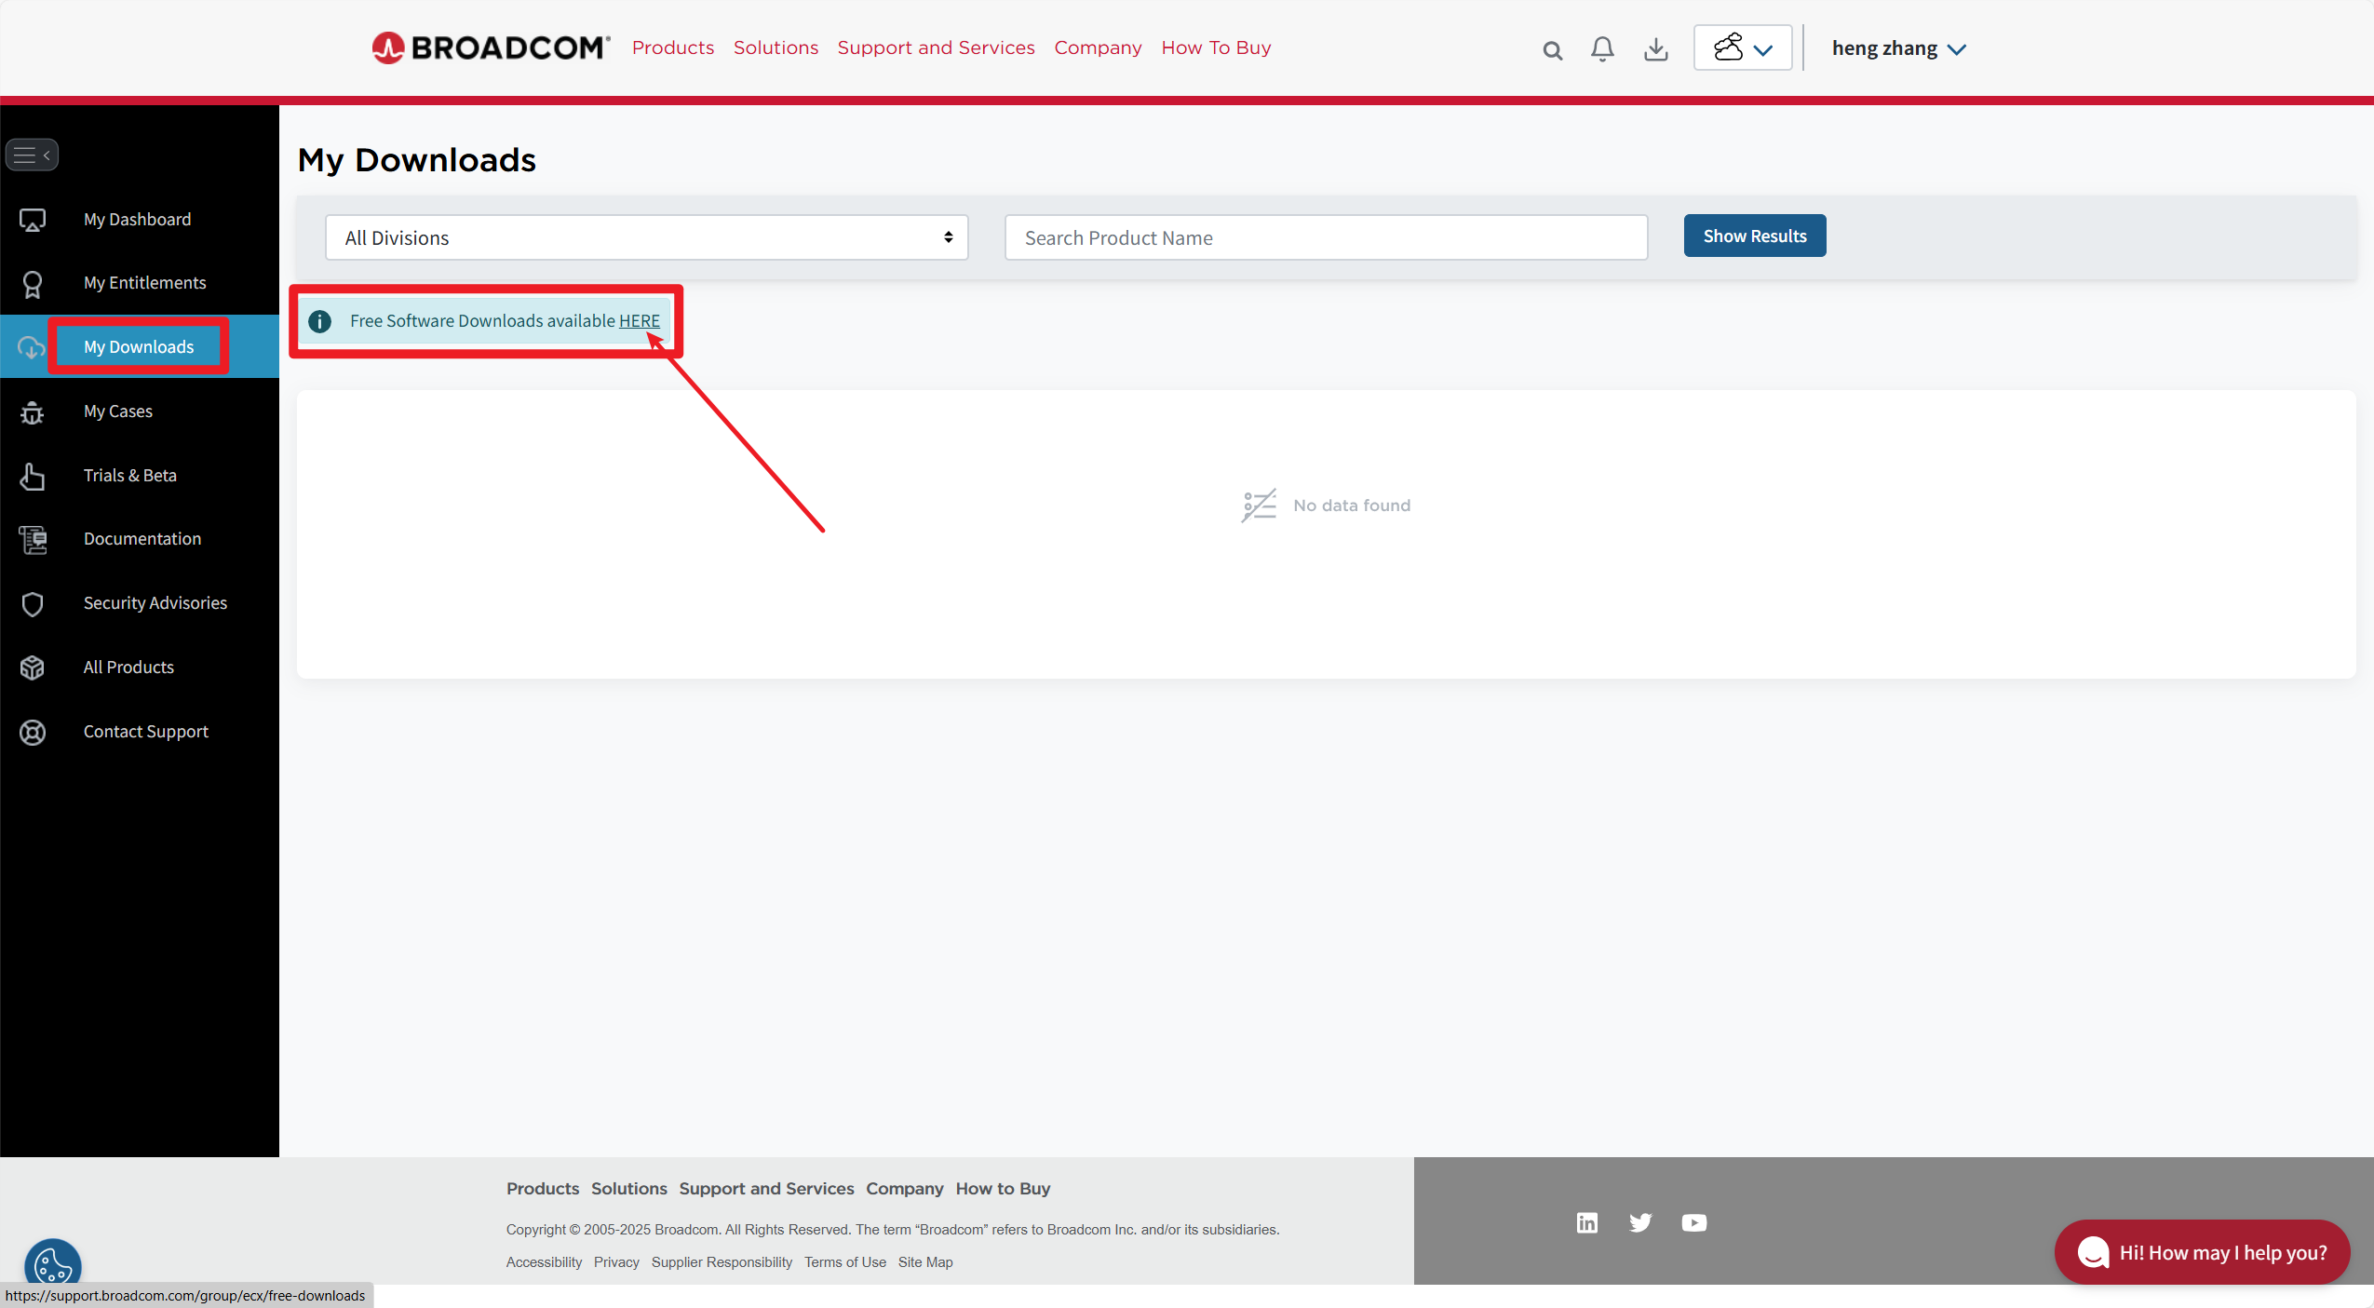Click the info icon in the banner
The height and width of the screenshot is (1308, 2374).
pyautogui.click(x=319, y=321)
